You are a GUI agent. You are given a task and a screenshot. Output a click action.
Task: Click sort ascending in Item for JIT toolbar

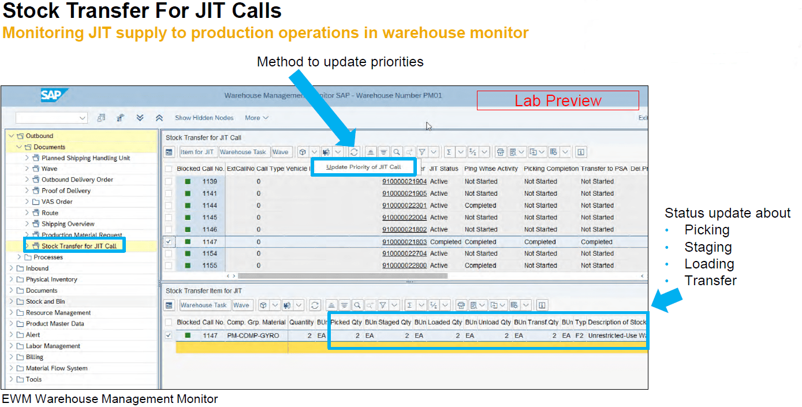331,305
